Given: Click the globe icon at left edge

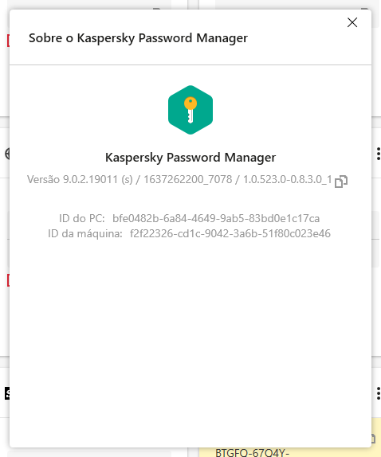Looking at the screenshot, I should pyautogui.click(x=7, y=154).
